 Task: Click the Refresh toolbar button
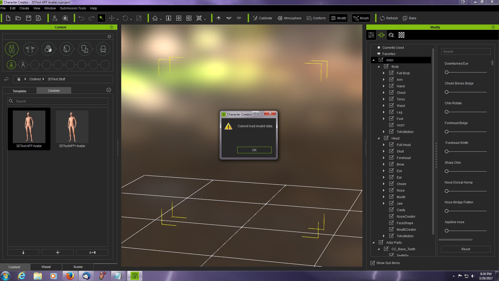(389, 18)
